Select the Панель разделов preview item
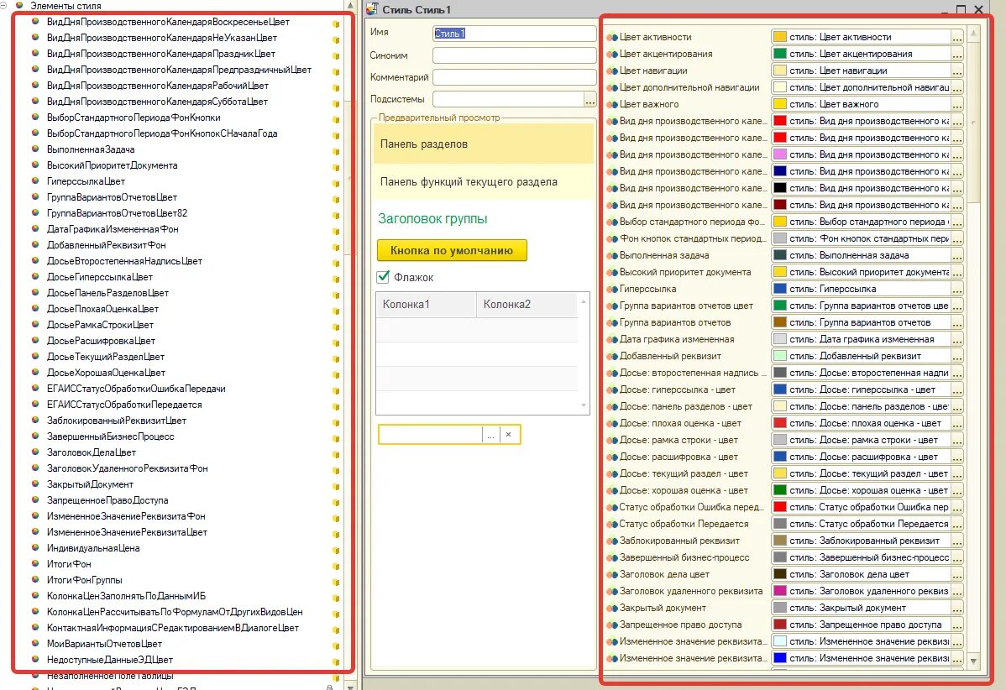The height and width of the screenshot is (690, 1006). 484,144
